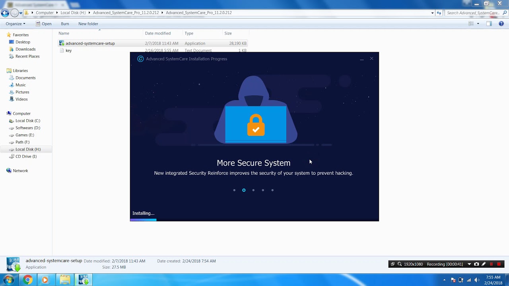Click the IObit installer taskbar icon
Image resolution: width=509 pixels, height=286 pixels.
pos(84,280)
